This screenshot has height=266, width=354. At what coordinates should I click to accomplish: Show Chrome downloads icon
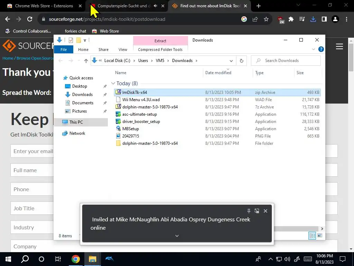[x=313, y=19]
